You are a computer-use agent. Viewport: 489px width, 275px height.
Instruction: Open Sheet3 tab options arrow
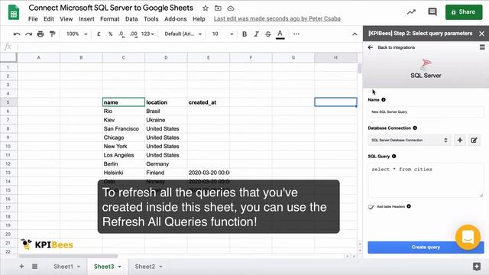click(119, 267)
